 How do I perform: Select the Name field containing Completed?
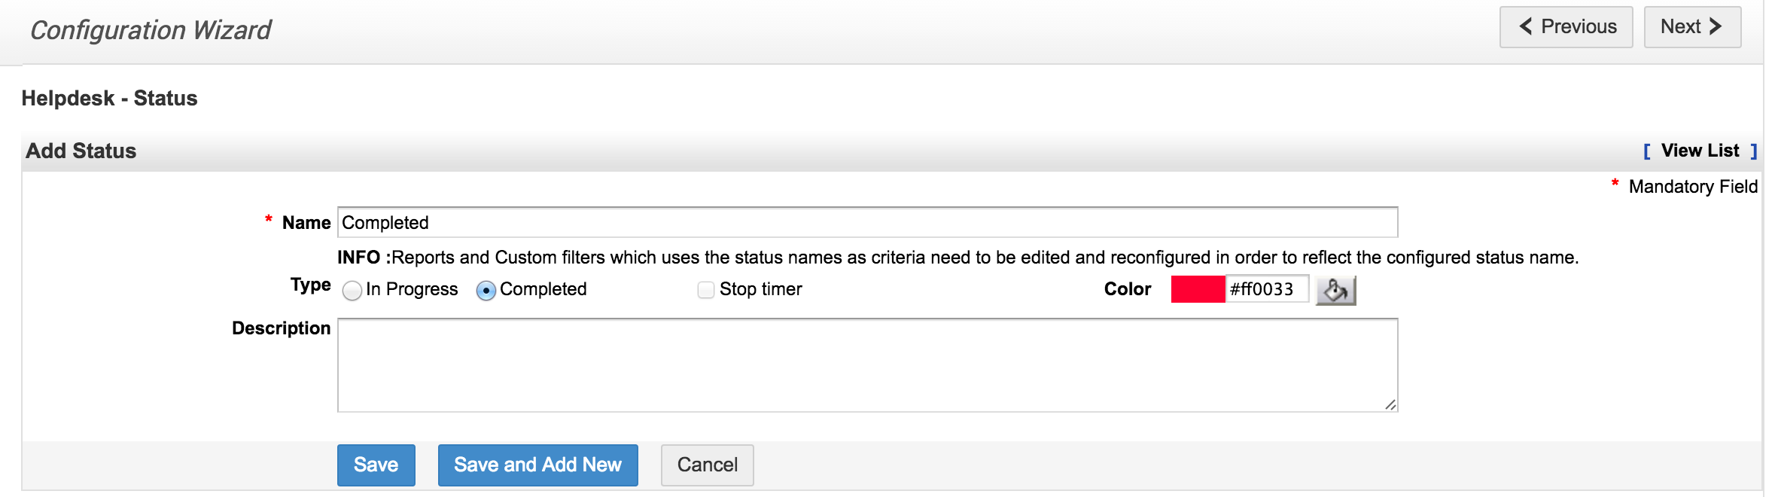click(x=866, y=222)
